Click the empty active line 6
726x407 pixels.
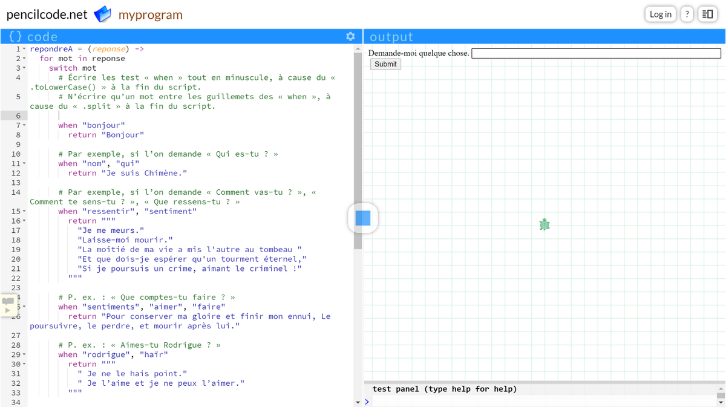point(191,116)
